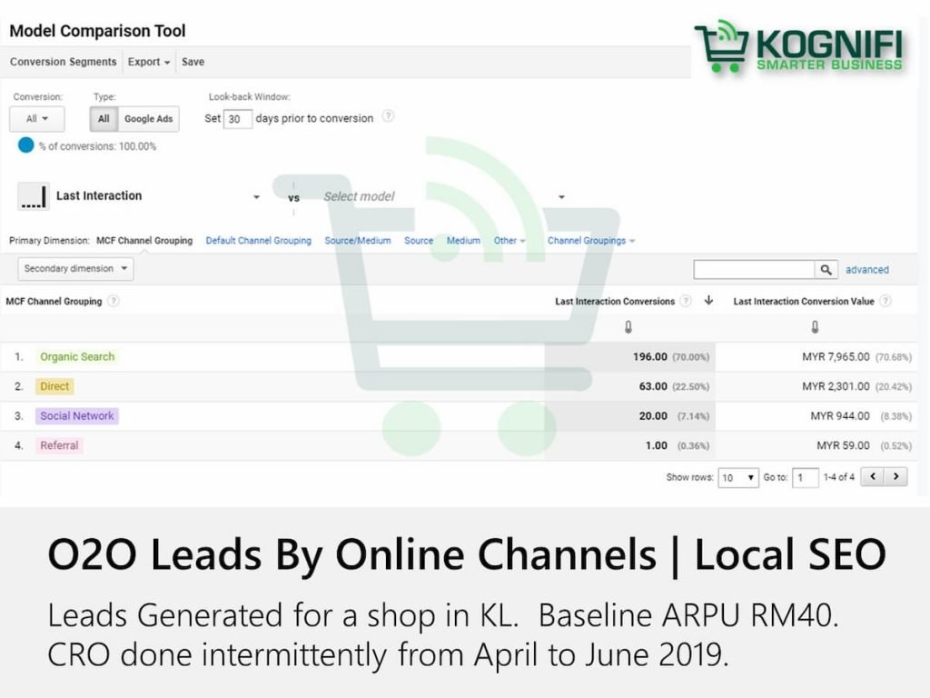930x698 pixels.
Task: Click the magnifier search button
Action: coord(826,269)
